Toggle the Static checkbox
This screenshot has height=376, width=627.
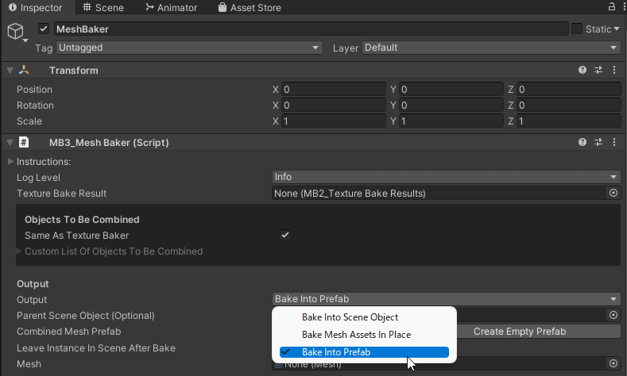click(x=577, y=29)
